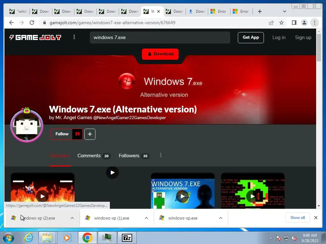Open Windows Explorer from the taskbar
The image size is (326, 244).
[x=47, y=238]
